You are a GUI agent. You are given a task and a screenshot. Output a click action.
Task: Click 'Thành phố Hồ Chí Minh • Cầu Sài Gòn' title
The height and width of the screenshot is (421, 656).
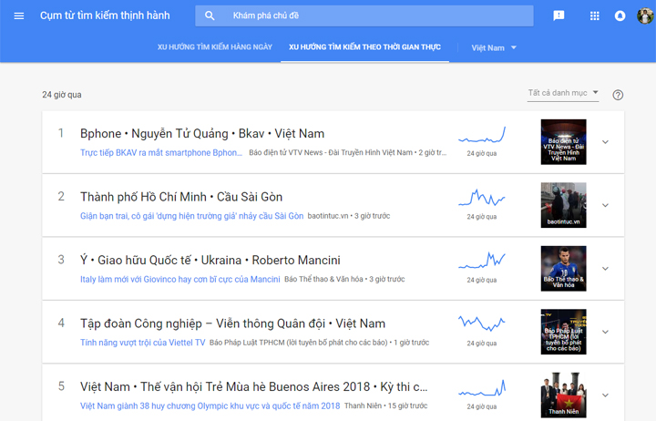tap(181, 197)
